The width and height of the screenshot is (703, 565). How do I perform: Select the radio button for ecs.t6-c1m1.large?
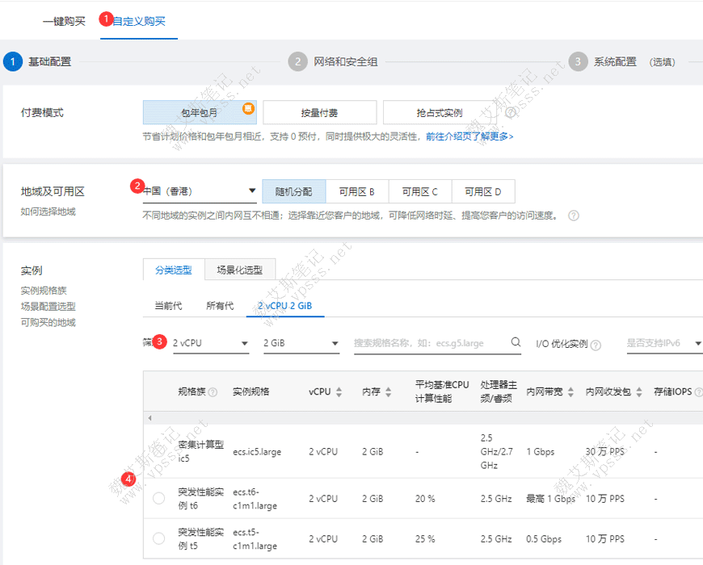158,498
